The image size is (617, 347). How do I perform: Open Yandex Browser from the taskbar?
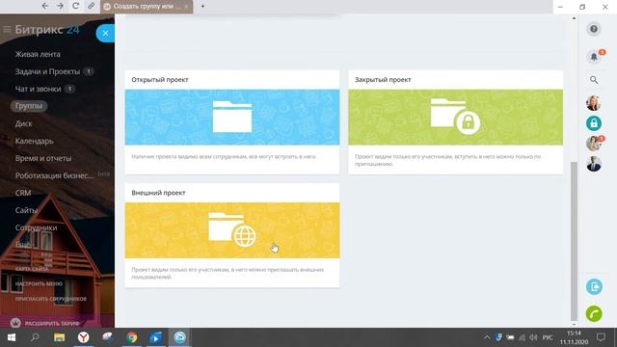pyautogui.click(x=84, y=337)
